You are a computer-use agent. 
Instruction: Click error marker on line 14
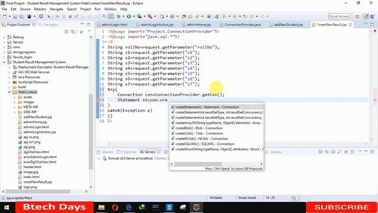(x=98, y=100)
